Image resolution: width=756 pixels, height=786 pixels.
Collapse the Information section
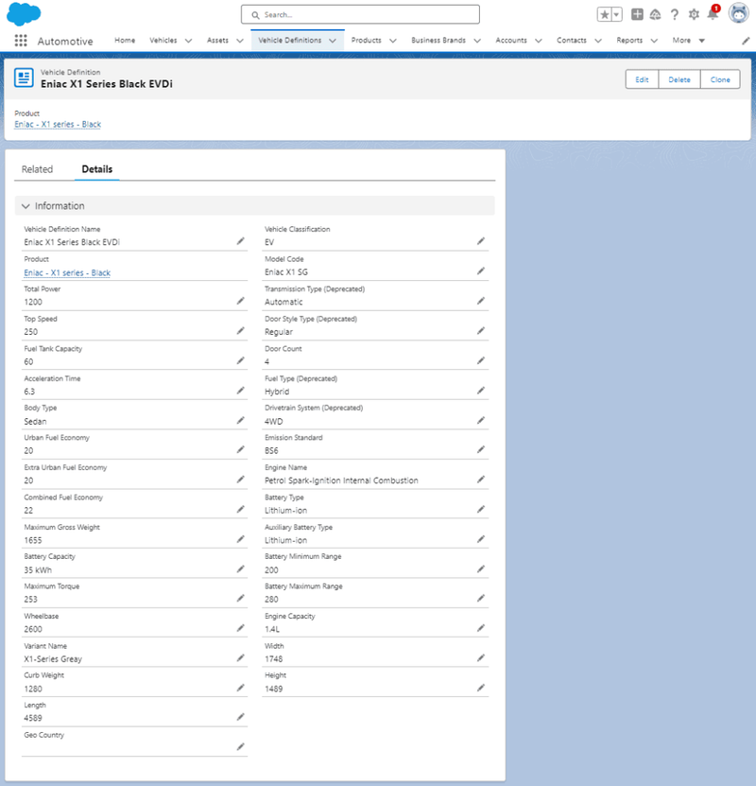click(x=26, y=206)
